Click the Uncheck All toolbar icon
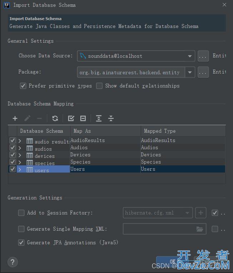233x273 pixels. coord(83,119)
